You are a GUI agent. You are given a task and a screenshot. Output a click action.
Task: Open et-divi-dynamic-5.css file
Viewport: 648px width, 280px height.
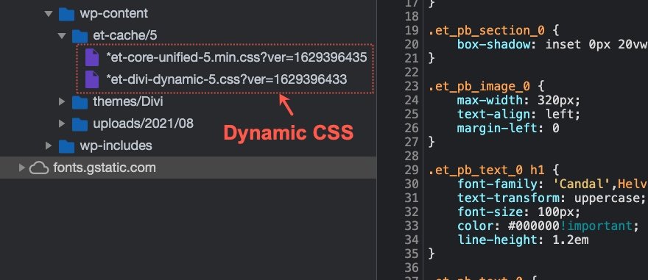tap(227, 79)
